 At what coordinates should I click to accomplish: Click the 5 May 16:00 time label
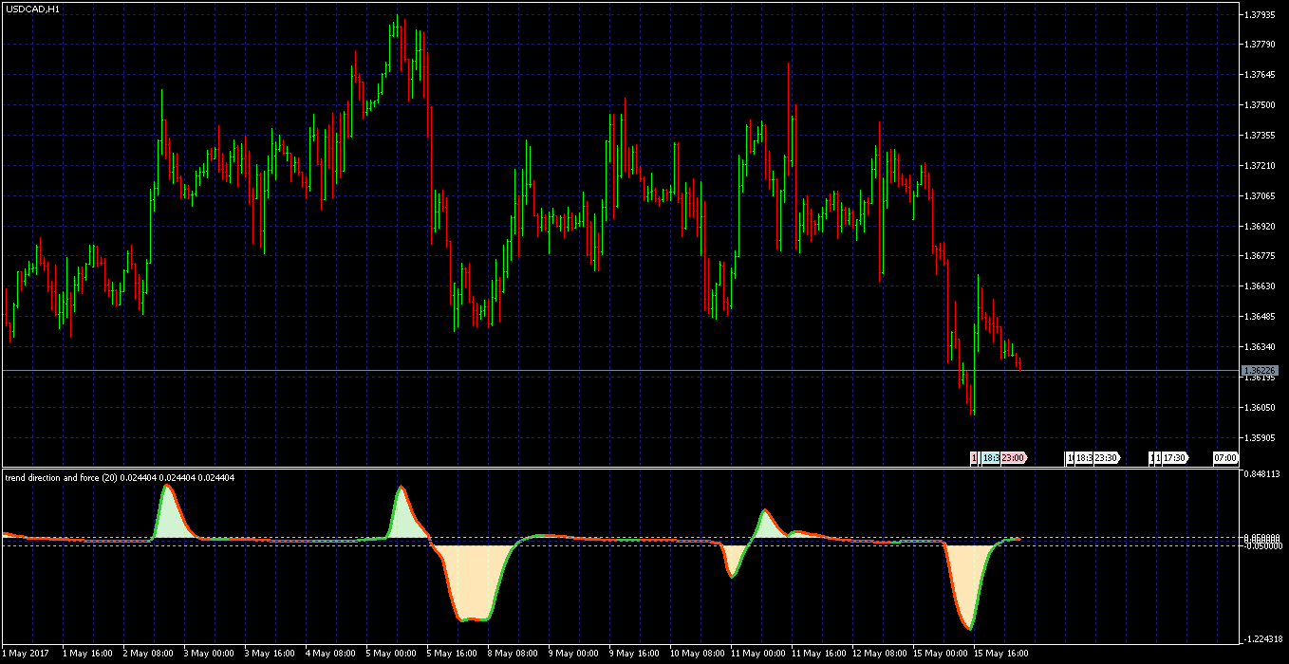pyautogui.click(x=453, y=654)
